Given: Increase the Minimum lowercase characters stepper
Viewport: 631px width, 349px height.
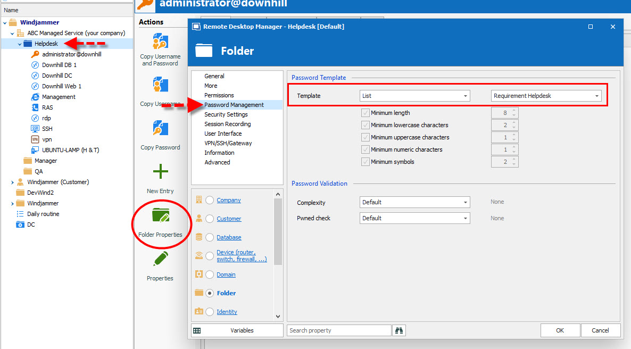Looking at the screenshot, I should click(x=514, y=122).
